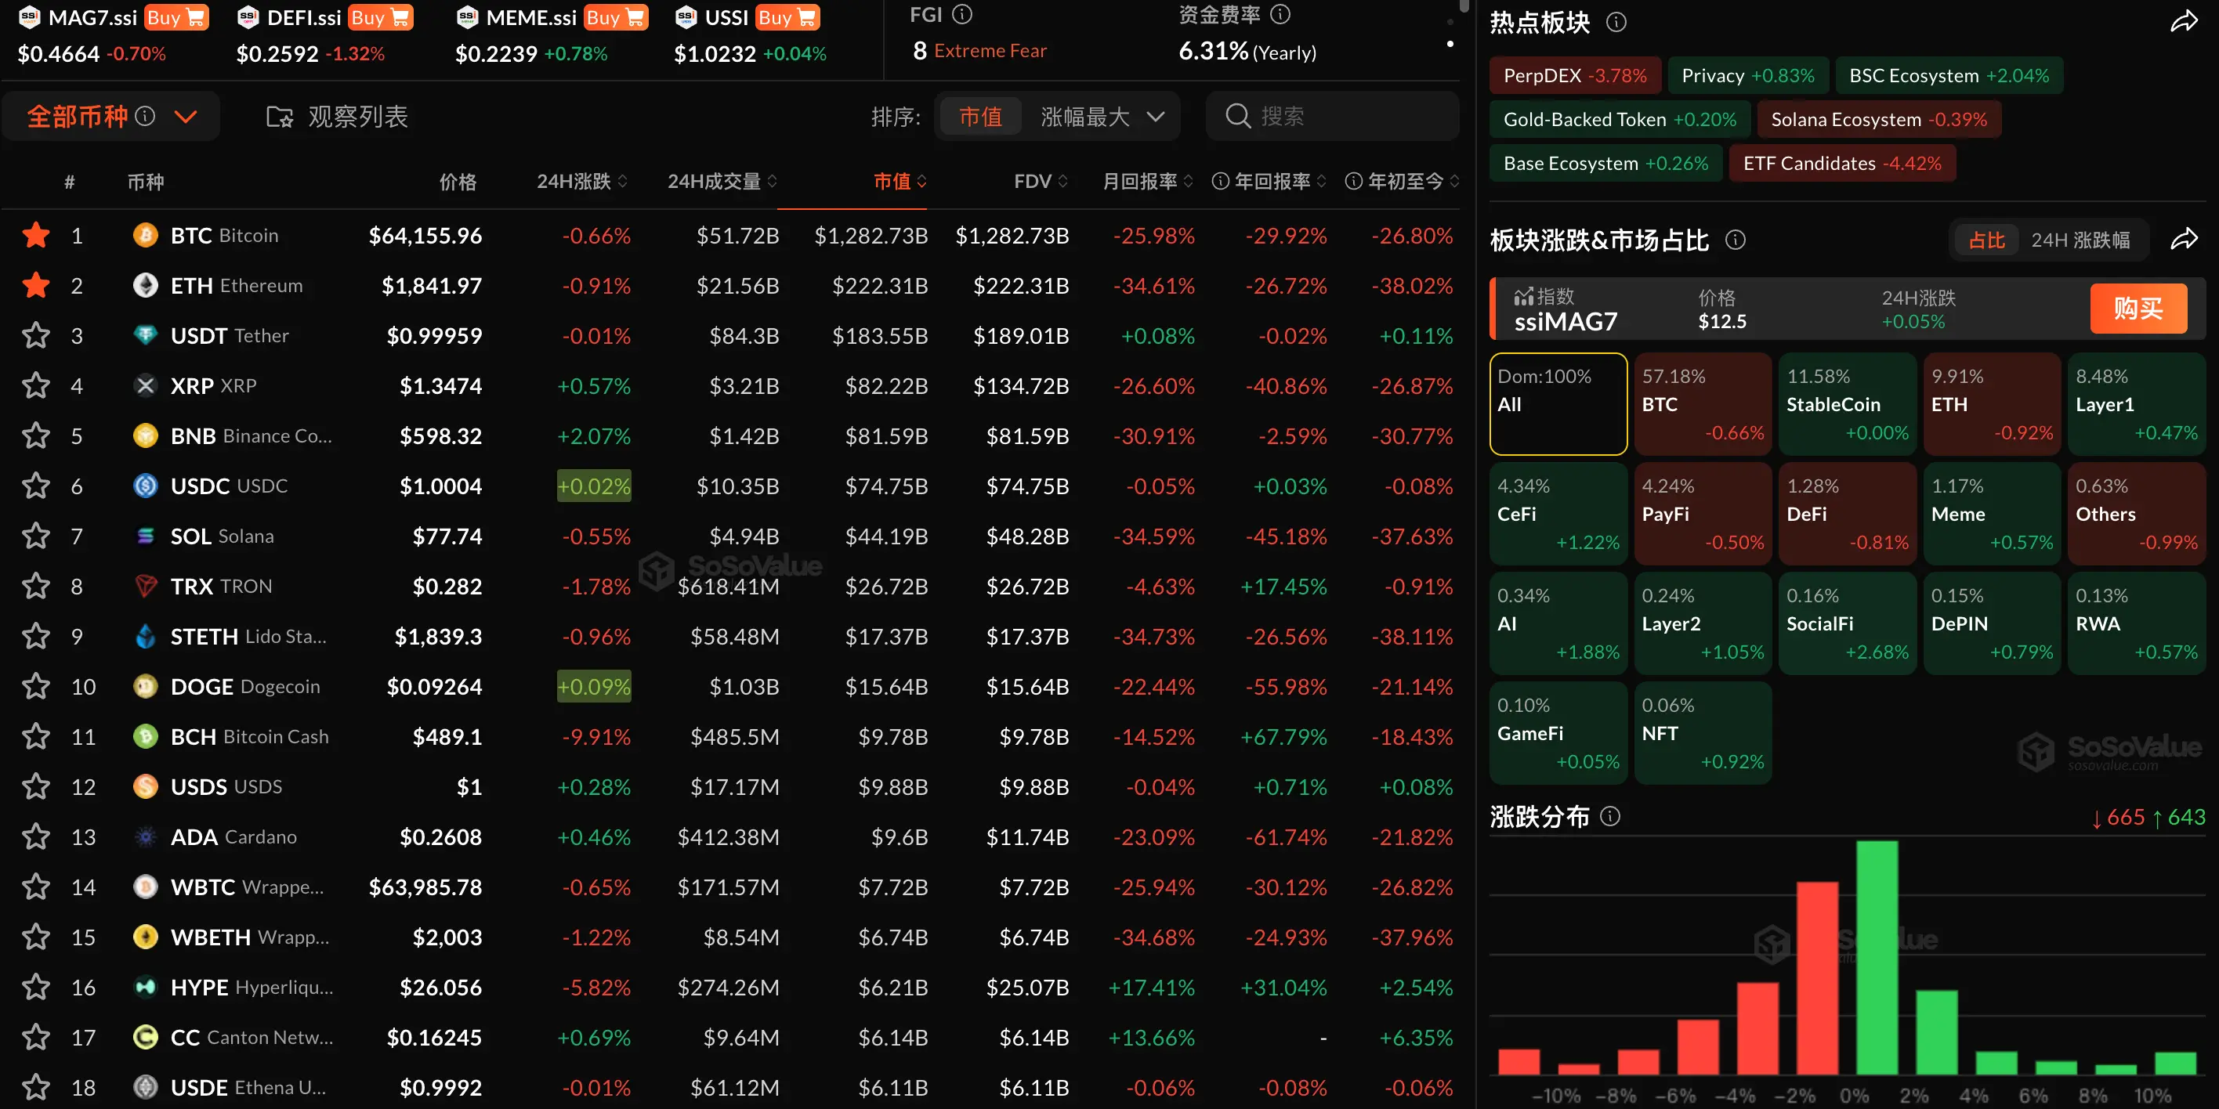Click the Dogecoin coin logo
2219x1109 pixels.
146,686
